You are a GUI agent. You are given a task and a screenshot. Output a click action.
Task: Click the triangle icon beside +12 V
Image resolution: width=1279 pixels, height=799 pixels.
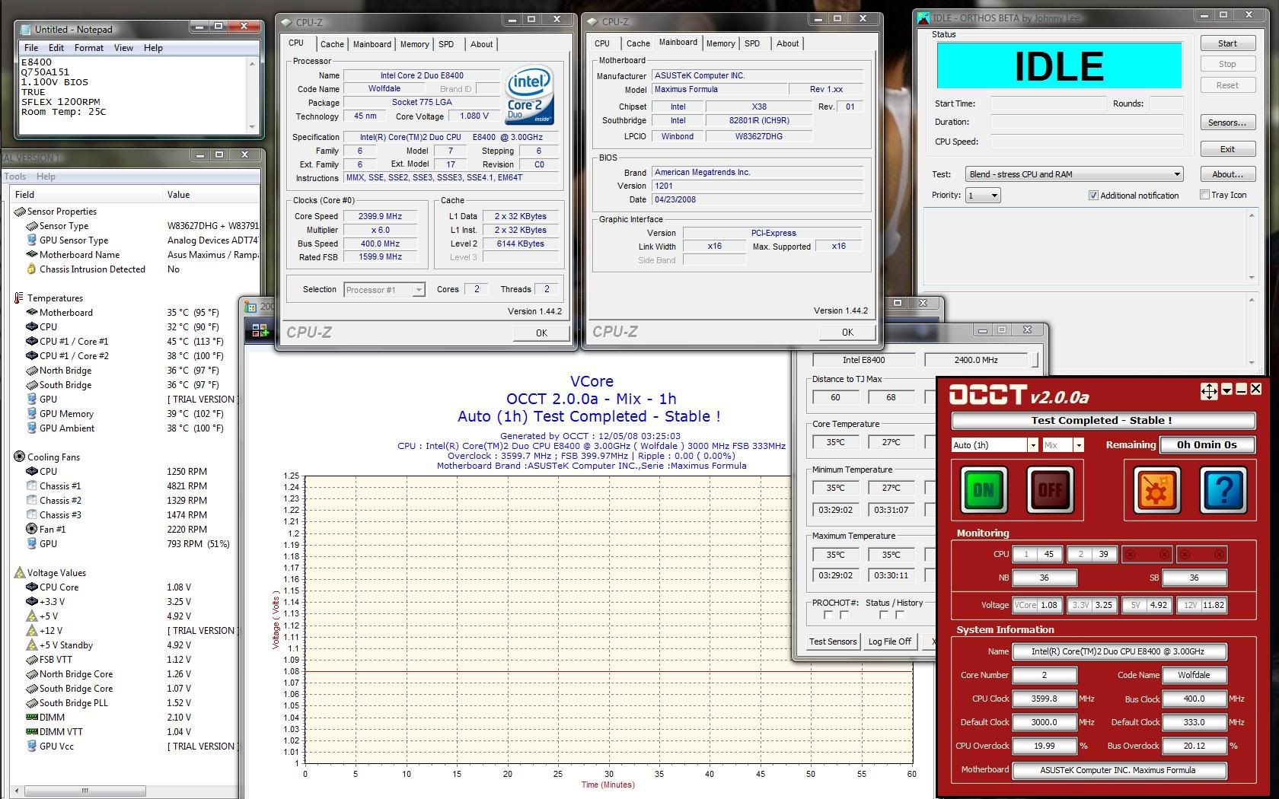(31, 631)
